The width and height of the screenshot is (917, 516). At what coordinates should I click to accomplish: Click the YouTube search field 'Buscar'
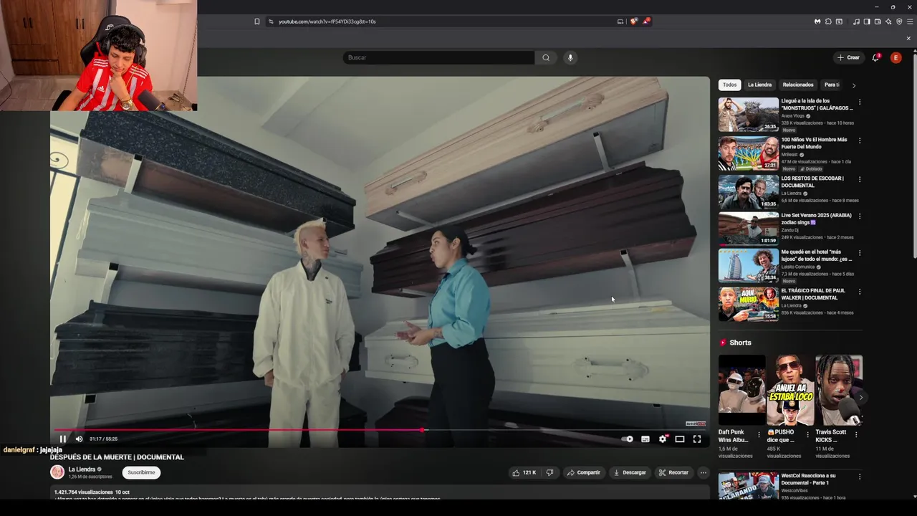(x=438, y=57)
